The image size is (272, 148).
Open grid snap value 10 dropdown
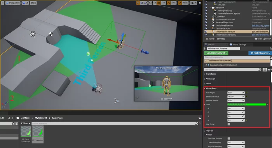(164, 3)
